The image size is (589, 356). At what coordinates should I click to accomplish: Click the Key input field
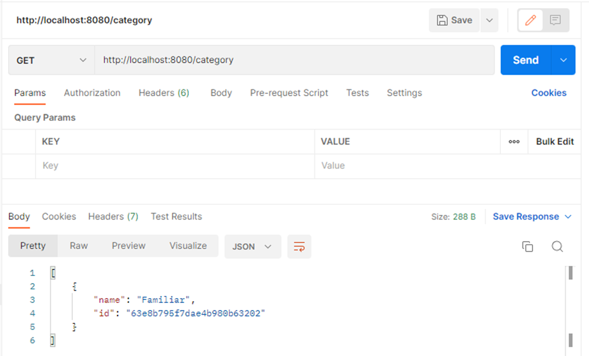coord(175,166)
